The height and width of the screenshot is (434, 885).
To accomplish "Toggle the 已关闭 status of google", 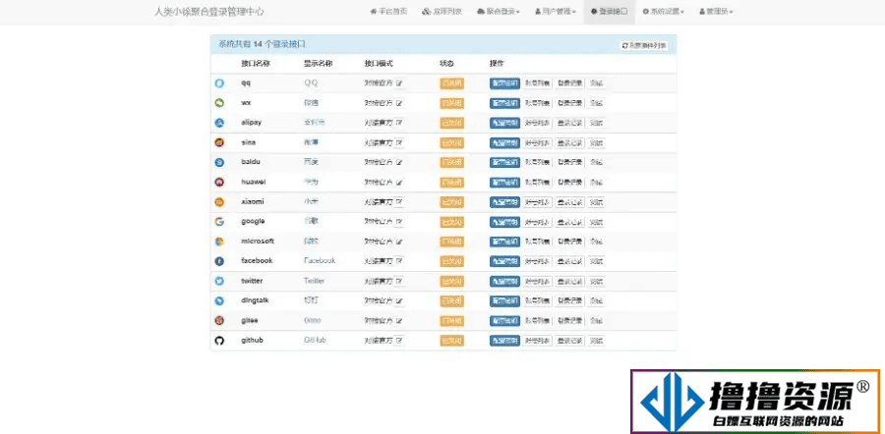I will pyautogui.click(x=451, y=222).
